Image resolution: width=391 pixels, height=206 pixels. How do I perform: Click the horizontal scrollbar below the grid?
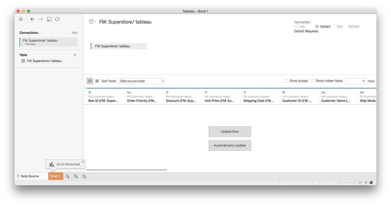[x=126, y=170]
